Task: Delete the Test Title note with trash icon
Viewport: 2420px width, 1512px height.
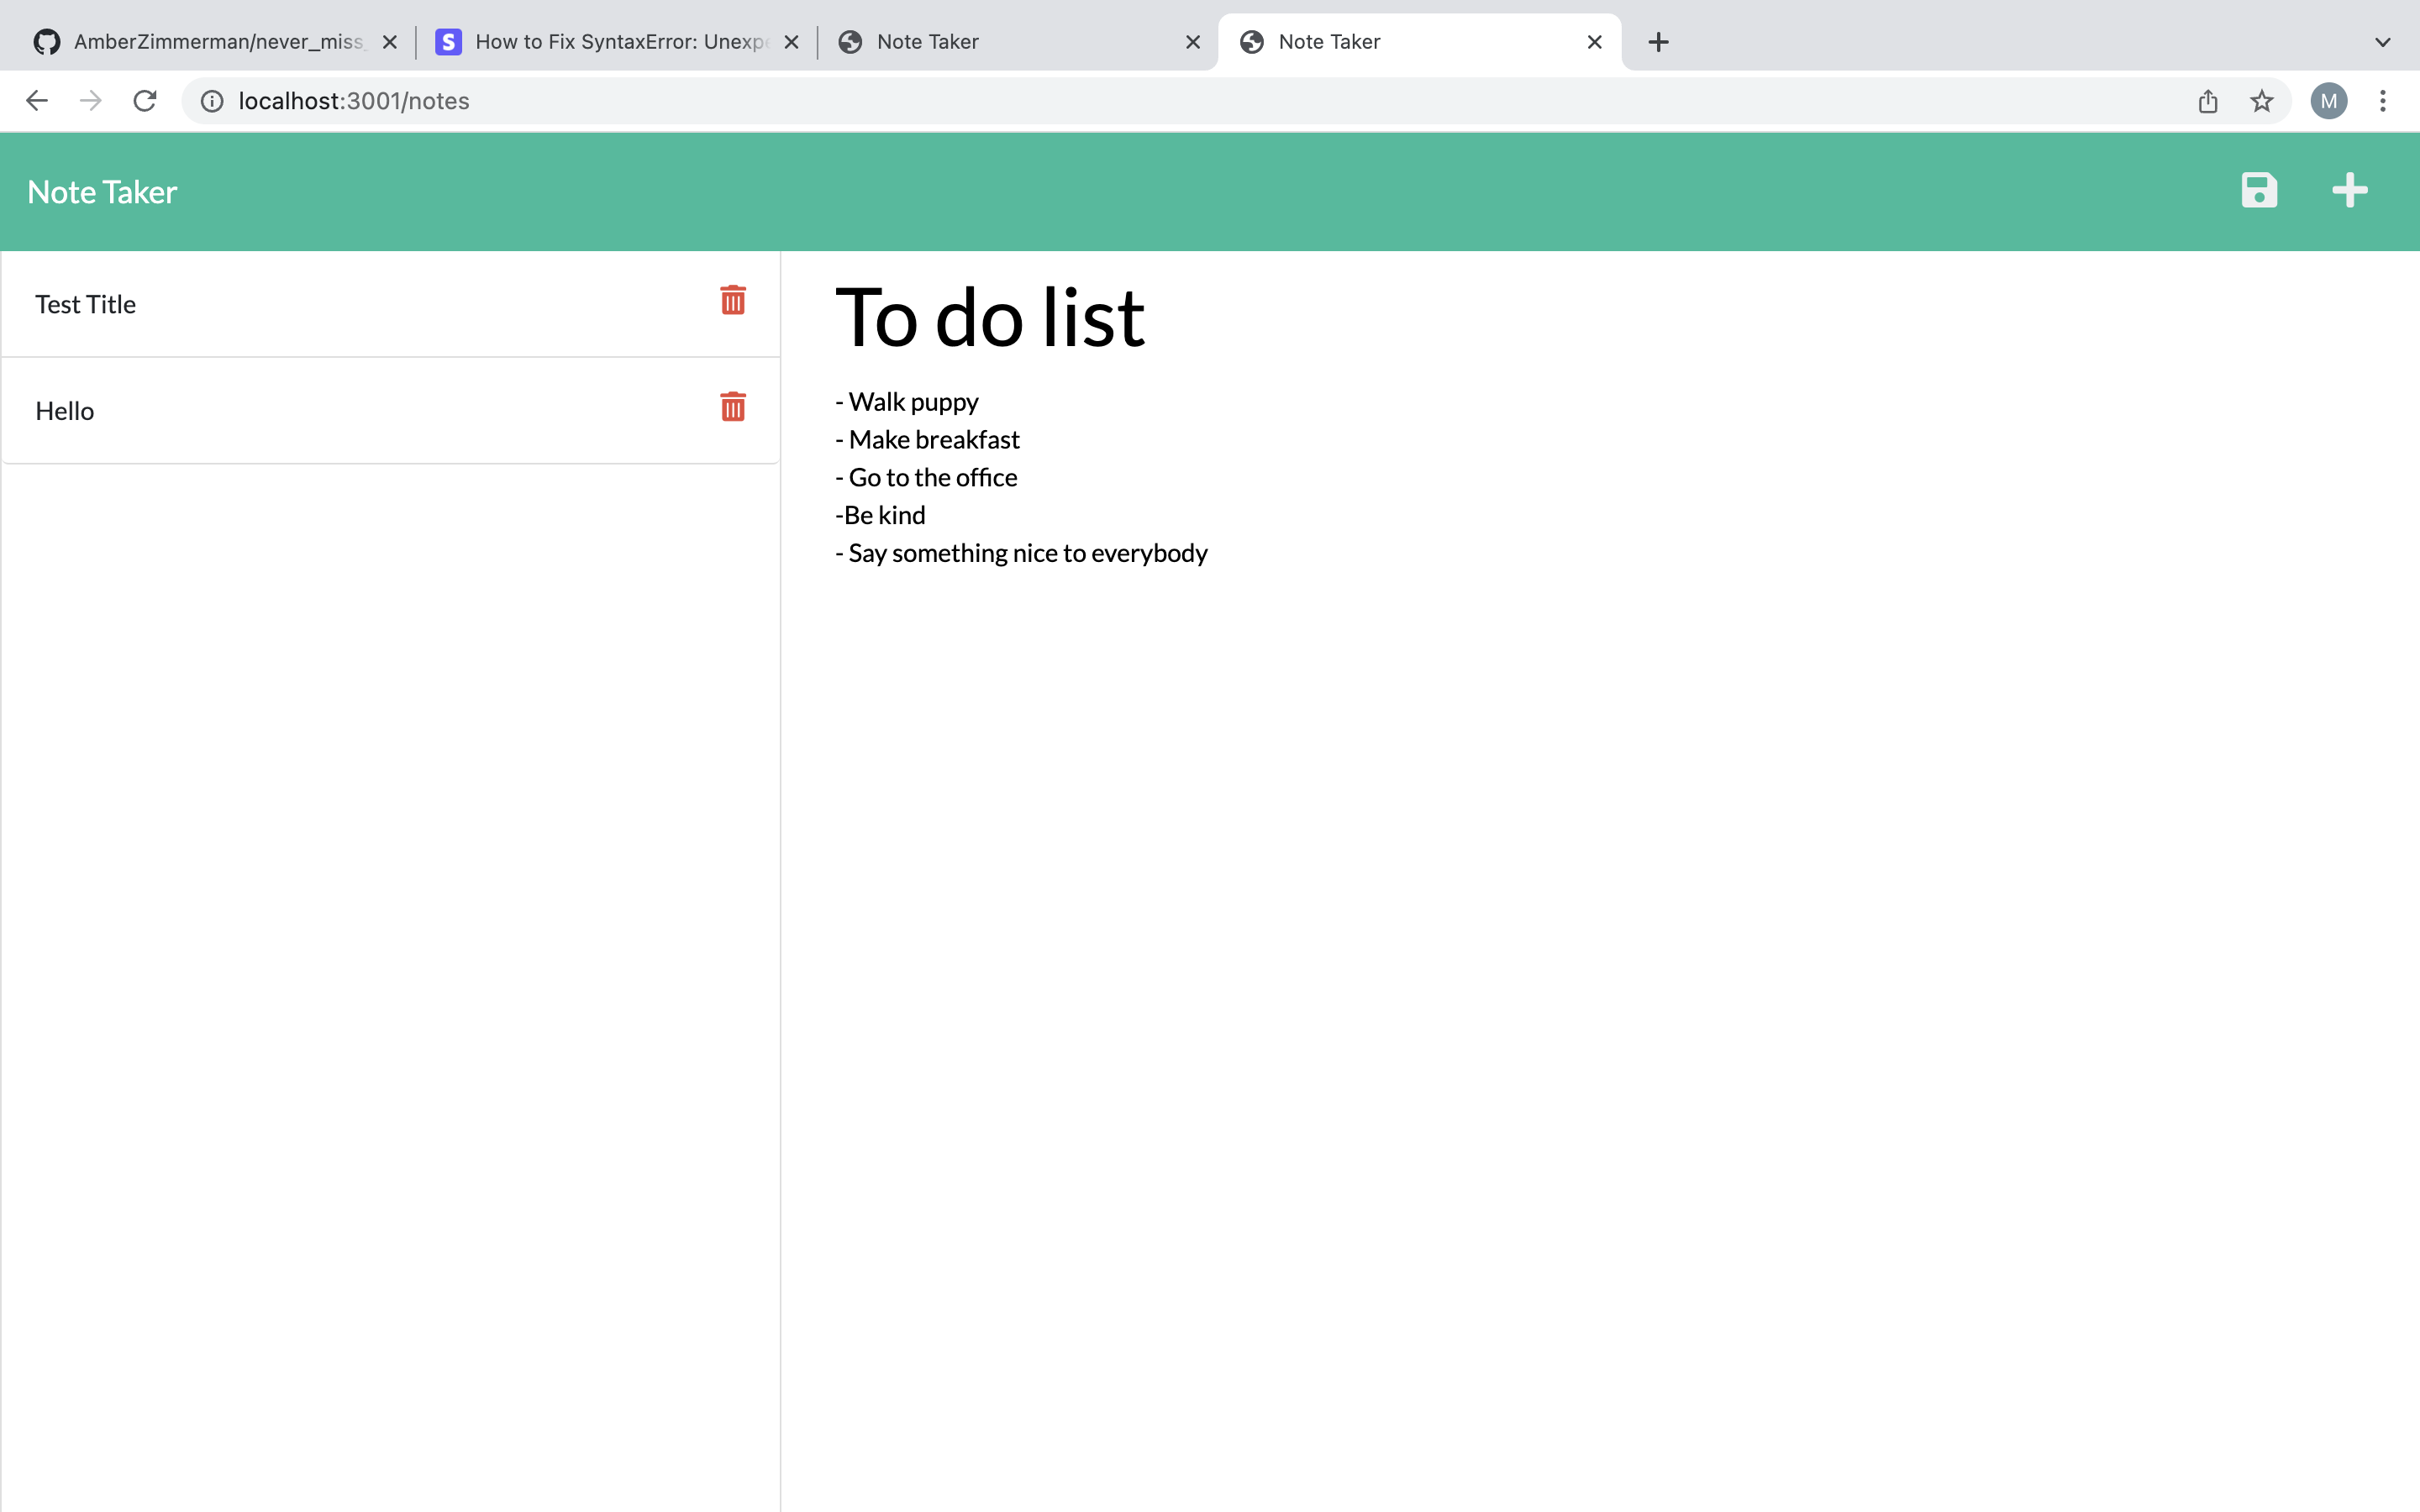Action: click(732, 300)
